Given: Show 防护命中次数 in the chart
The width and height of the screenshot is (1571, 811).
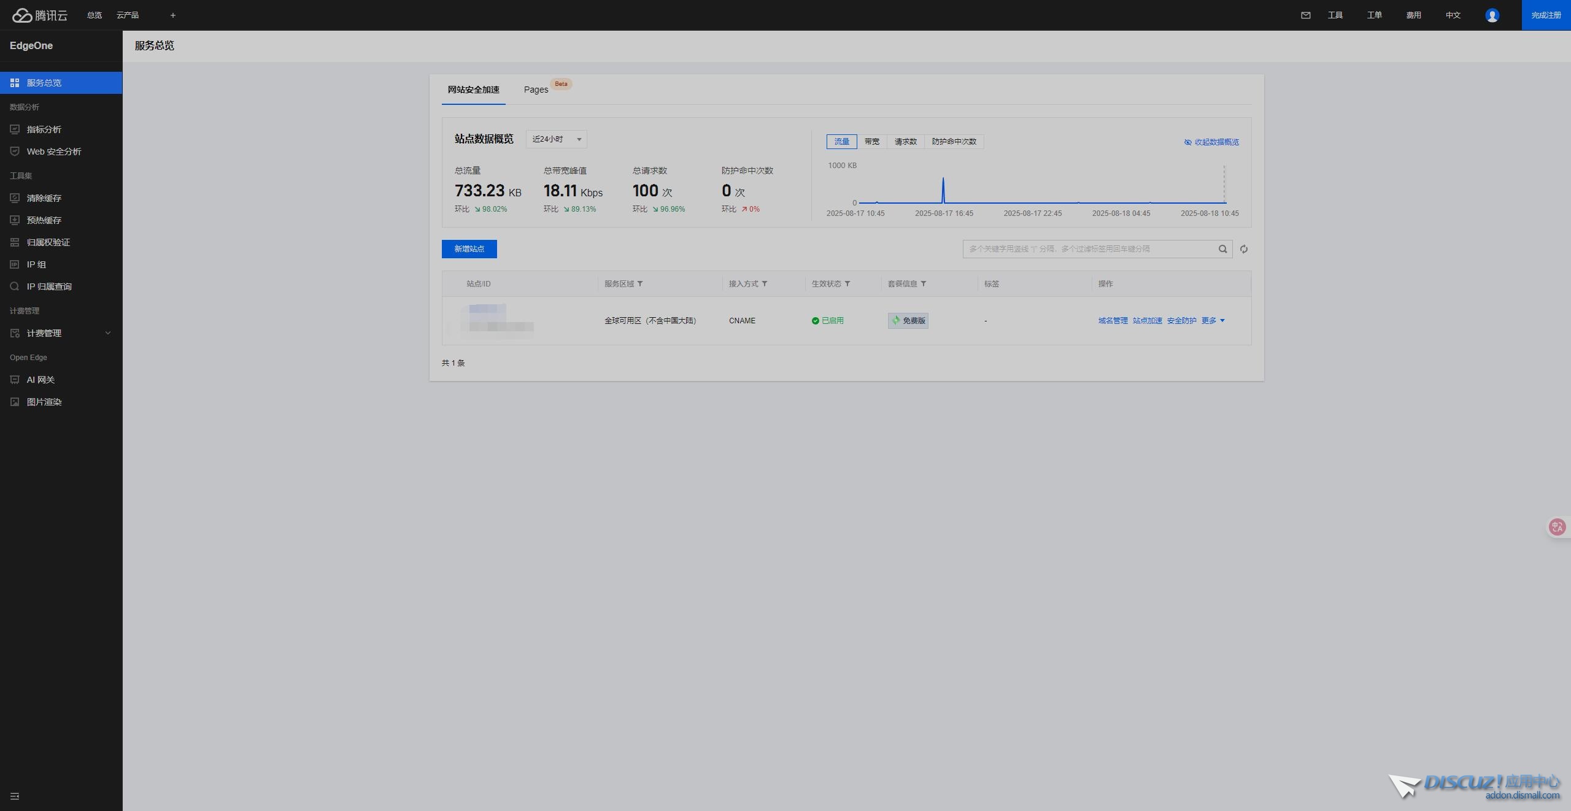Looking at the screenshot, I should pyautogui.click(x=954, y=142).
